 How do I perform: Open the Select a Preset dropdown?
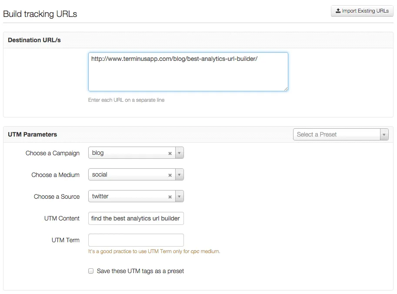(335, 134)
